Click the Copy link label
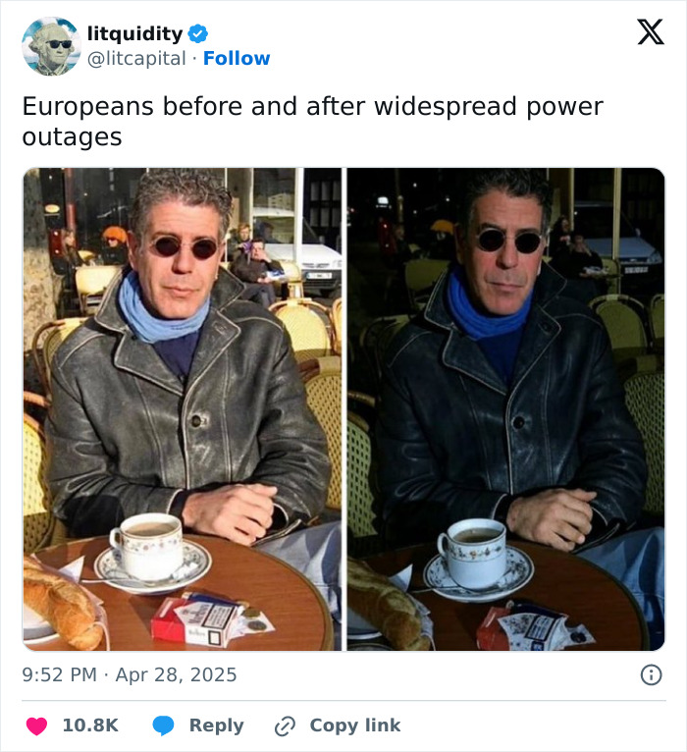 [x=354, y=725]
